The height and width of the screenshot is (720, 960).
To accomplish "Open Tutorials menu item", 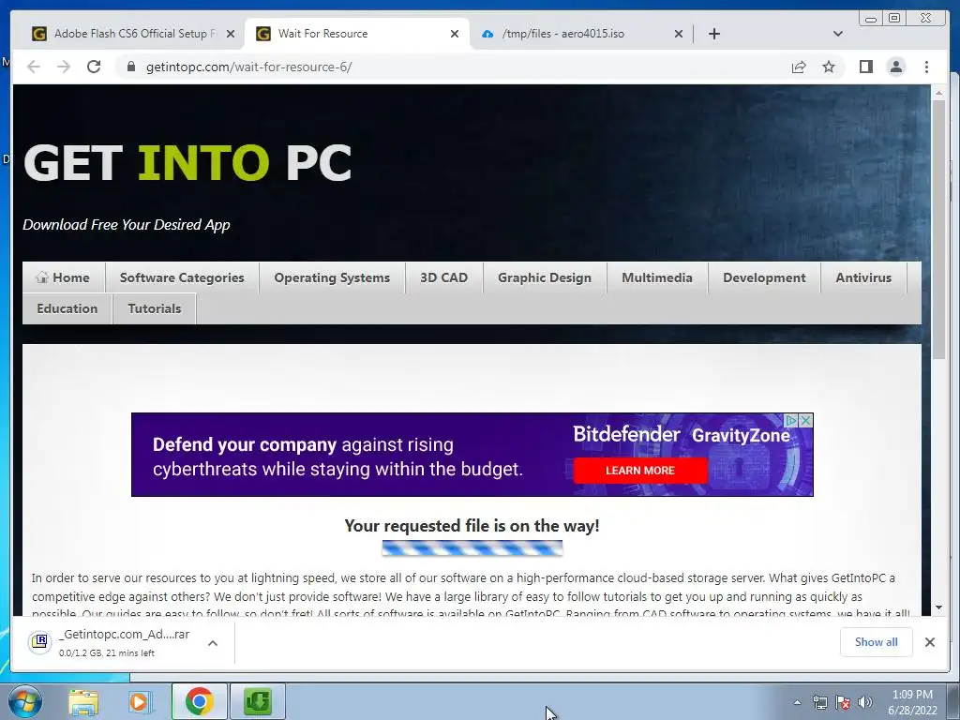I will [155, 308].
